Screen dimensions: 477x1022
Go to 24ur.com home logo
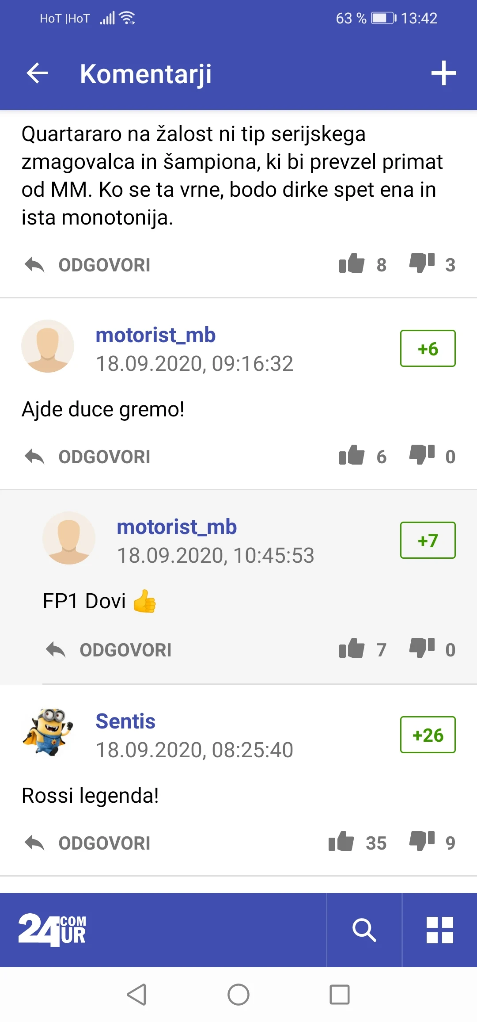pos(52,930)
